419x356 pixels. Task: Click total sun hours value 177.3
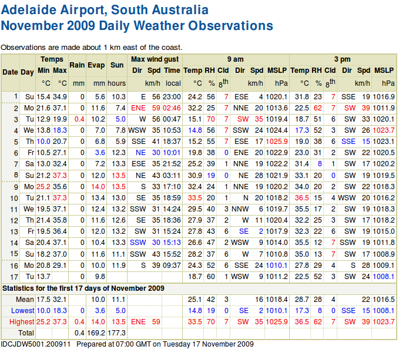coord(117,333)
